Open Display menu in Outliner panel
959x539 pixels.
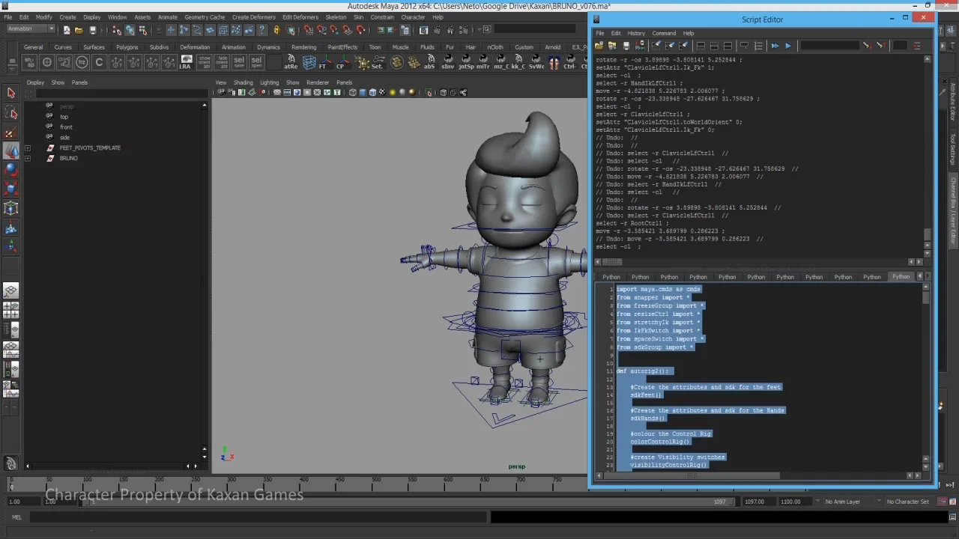pyautogui.click(x=35, y=82)
